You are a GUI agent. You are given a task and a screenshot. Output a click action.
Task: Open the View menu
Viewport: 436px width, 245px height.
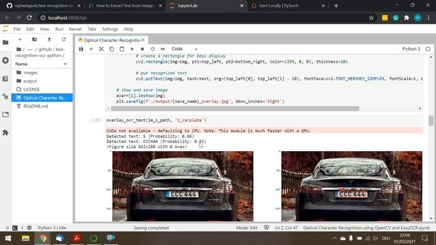click(x=44, y=29)
